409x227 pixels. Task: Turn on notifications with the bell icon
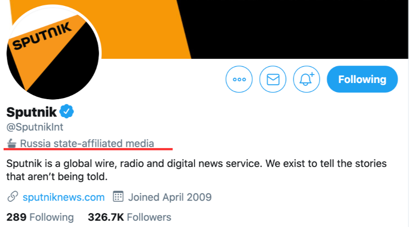pos(306,79)
